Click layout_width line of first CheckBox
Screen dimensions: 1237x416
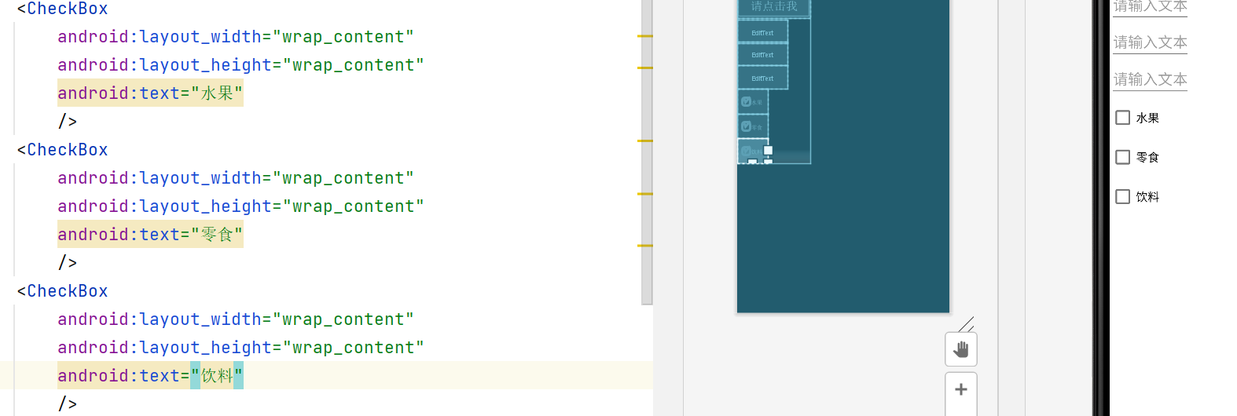click(x=236, y=37)
